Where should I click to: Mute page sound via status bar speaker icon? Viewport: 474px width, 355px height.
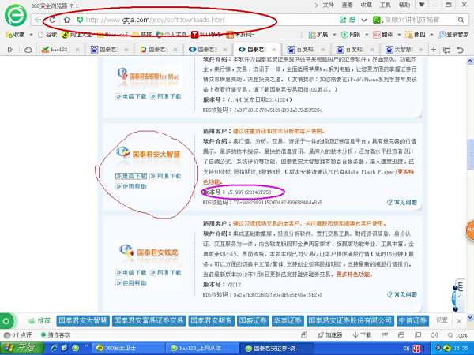tap(434, 335)
